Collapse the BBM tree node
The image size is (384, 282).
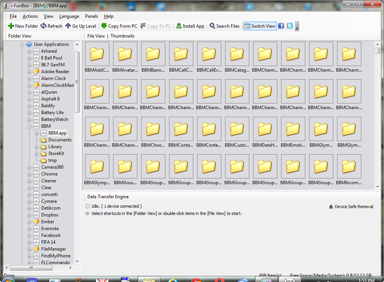[x=30, y=126]
